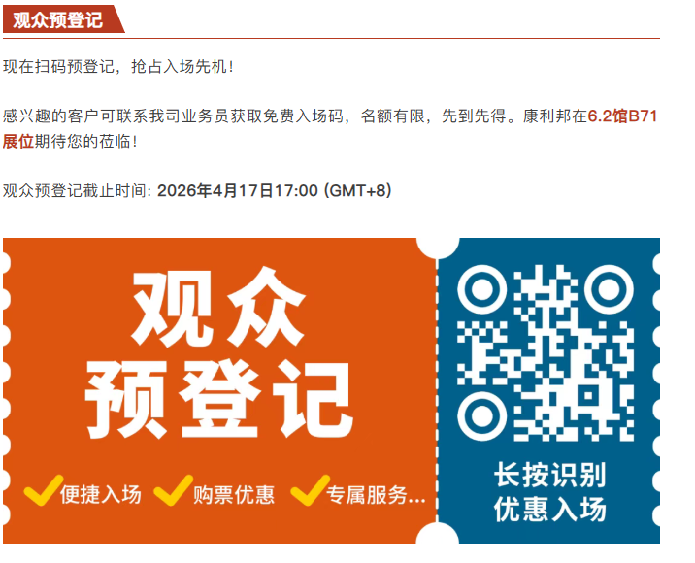Click the top-left QR finder circle
Viewport: 695px width, 563px height.
[481, 289]
